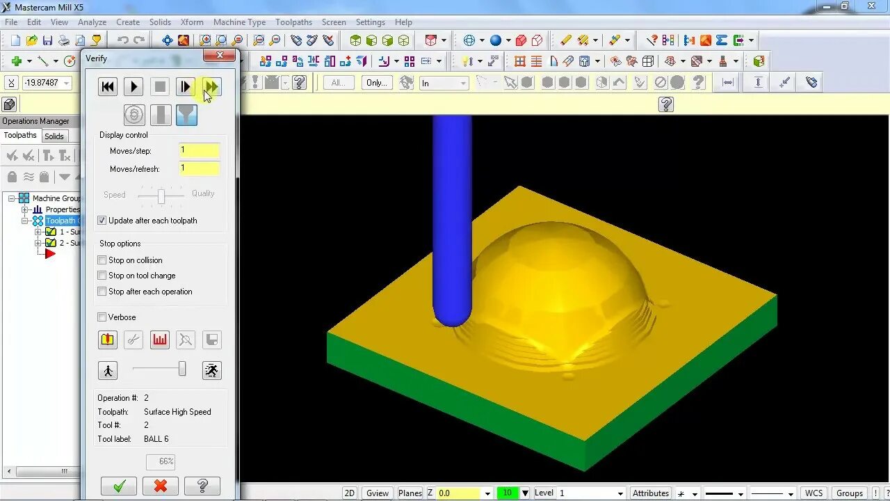Choose the simulate tool display icon
890x501 pixels.
click(x=161, y=115)
